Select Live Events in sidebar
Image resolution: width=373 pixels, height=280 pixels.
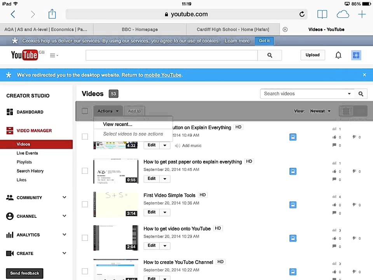click(27, 153)
